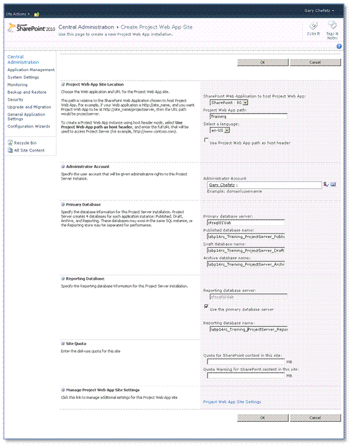Image resolution: width=351 pixels, height=446 pixels.
Task: Collapse the Project Web App Site Location section
Action: tap(63, 84)
